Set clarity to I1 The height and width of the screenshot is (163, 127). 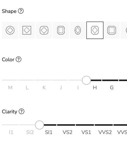[11, 132]
